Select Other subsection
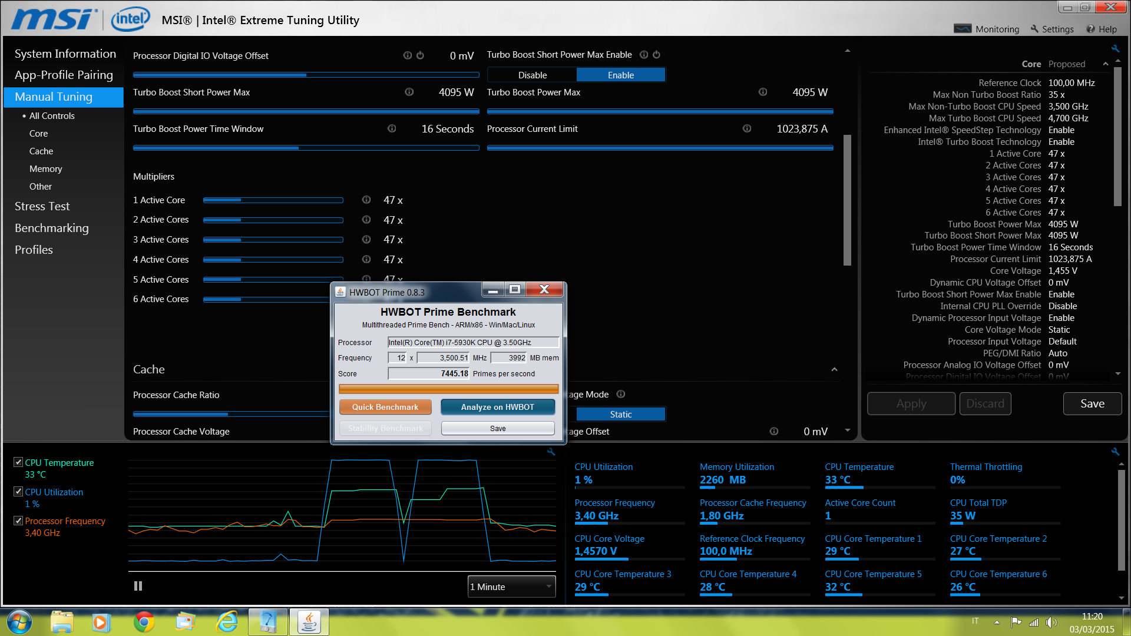Screen dimensions: 1131x636 click(x=41, y=186)
